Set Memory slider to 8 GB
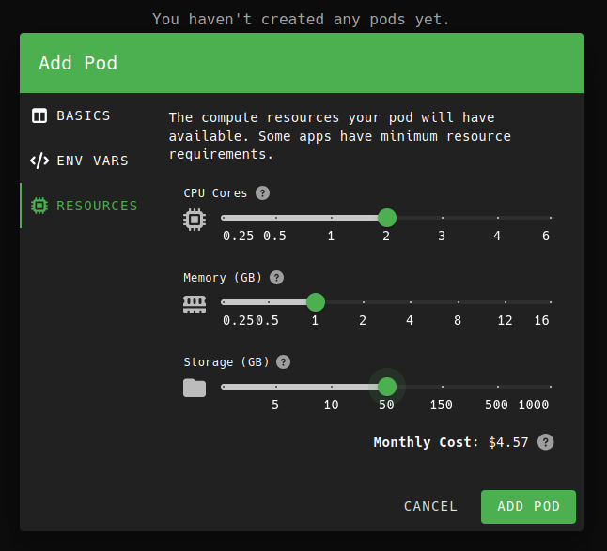The height and width of the screenshot is (551, 607). (458, 302)
